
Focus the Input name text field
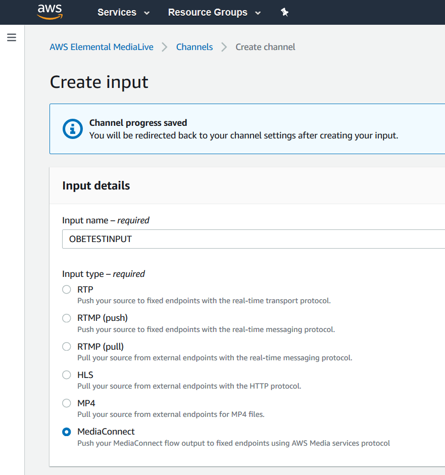pos(254,239)
